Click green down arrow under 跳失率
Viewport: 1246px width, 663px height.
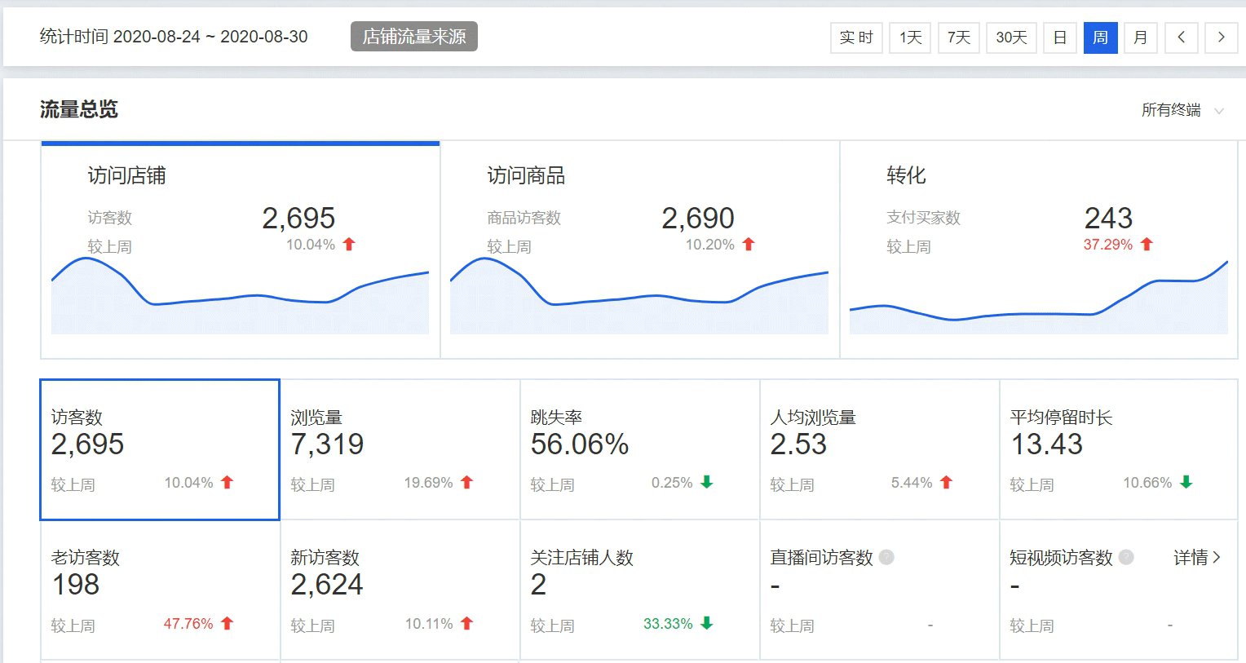click(x=707, y=482)
